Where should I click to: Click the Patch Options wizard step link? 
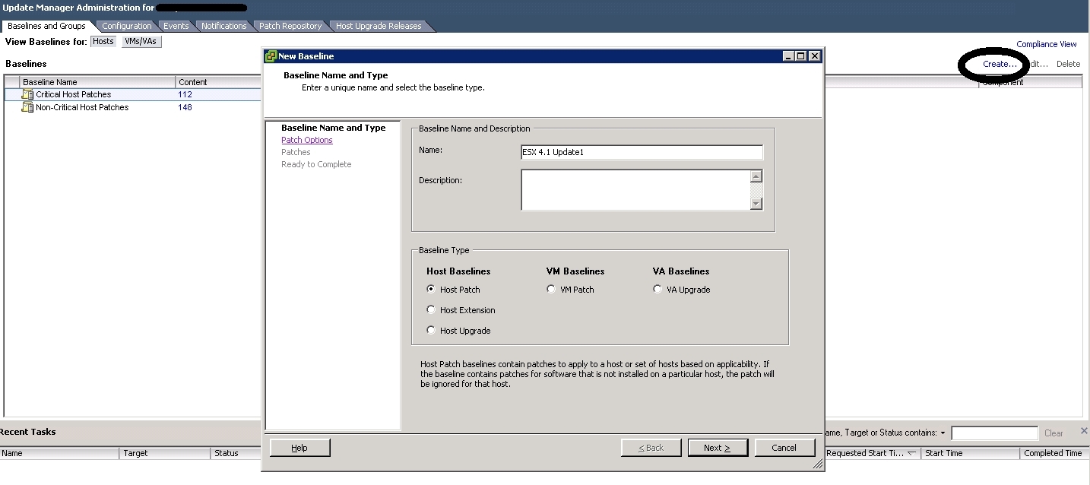tap(307, 140)
